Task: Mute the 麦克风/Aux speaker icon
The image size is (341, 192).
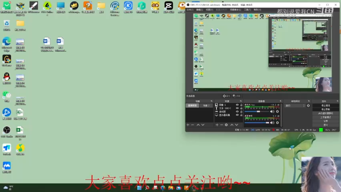Action: coord(272,111)
